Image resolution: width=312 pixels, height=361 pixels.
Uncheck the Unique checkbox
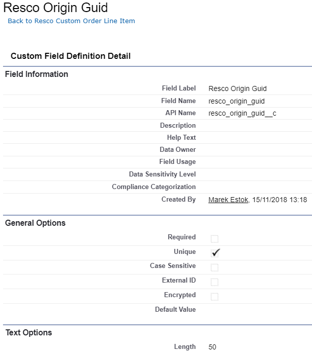[x=215, y=253]
